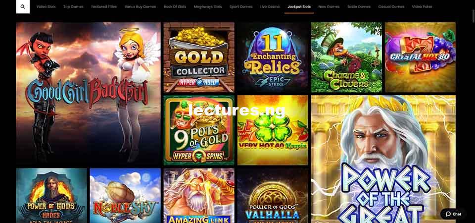The height and width of the screenshot is (223, 475).
Task: Launch the 9 Pots of Gold slot
Action: pyautogui.click(x=199, y=130)
